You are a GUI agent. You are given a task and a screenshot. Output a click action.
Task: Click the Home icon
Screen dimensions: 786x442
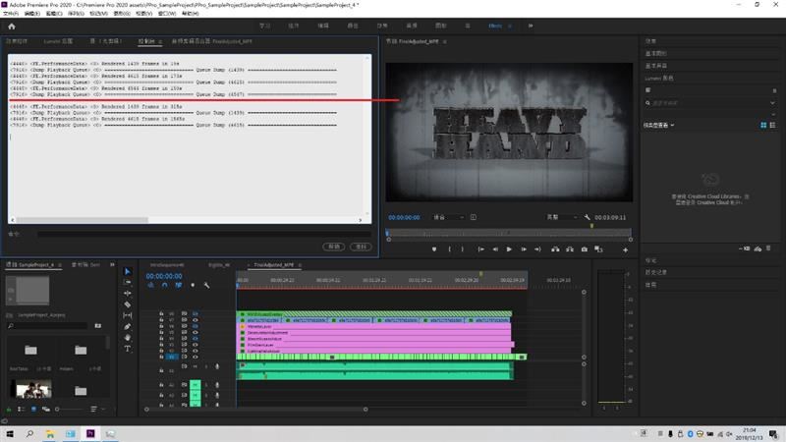click(12, 27)
